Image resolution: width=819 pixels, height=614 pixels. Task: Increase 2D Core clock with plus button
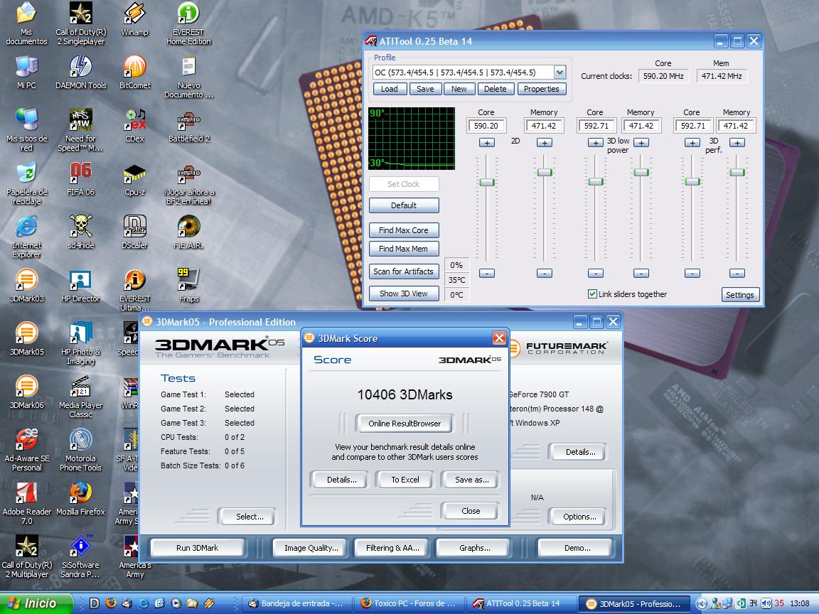coord(487,143)
